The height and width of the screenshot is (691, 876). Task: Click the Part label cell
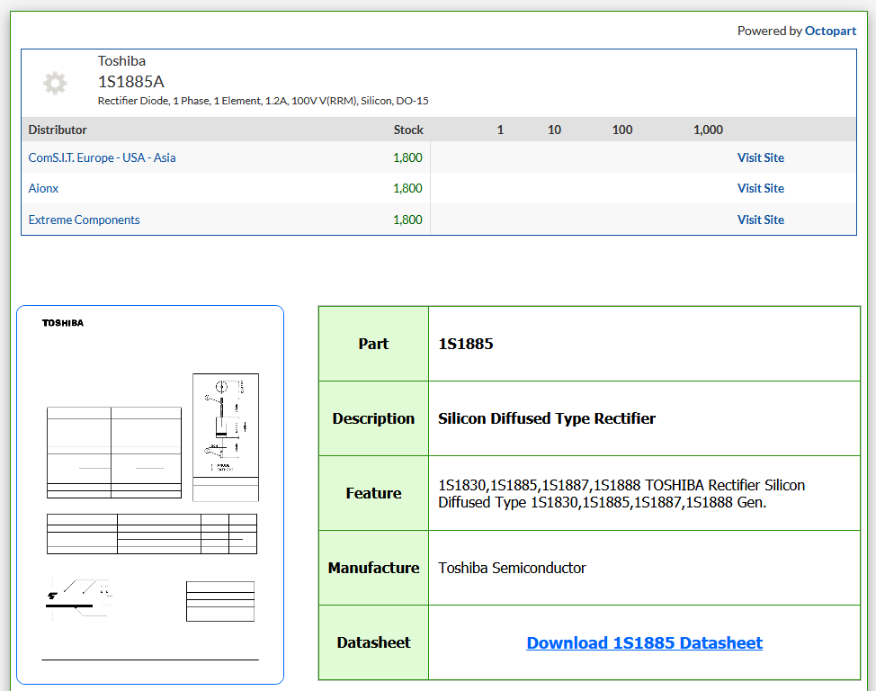click(374, 344)
